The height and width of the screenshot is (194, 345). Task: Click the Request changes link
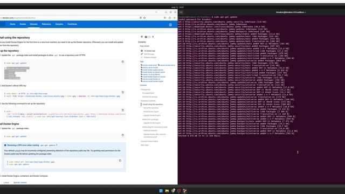pyautogui.click(x=150, y=58)
